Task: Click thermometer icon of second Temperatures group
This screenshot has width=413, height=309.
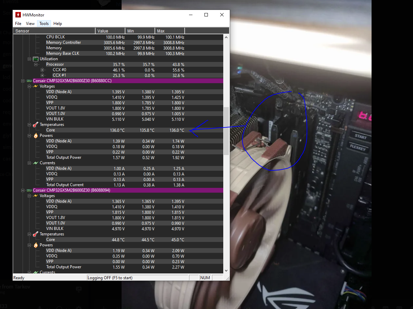Action: pyautogui.click(x=36, y=234)
